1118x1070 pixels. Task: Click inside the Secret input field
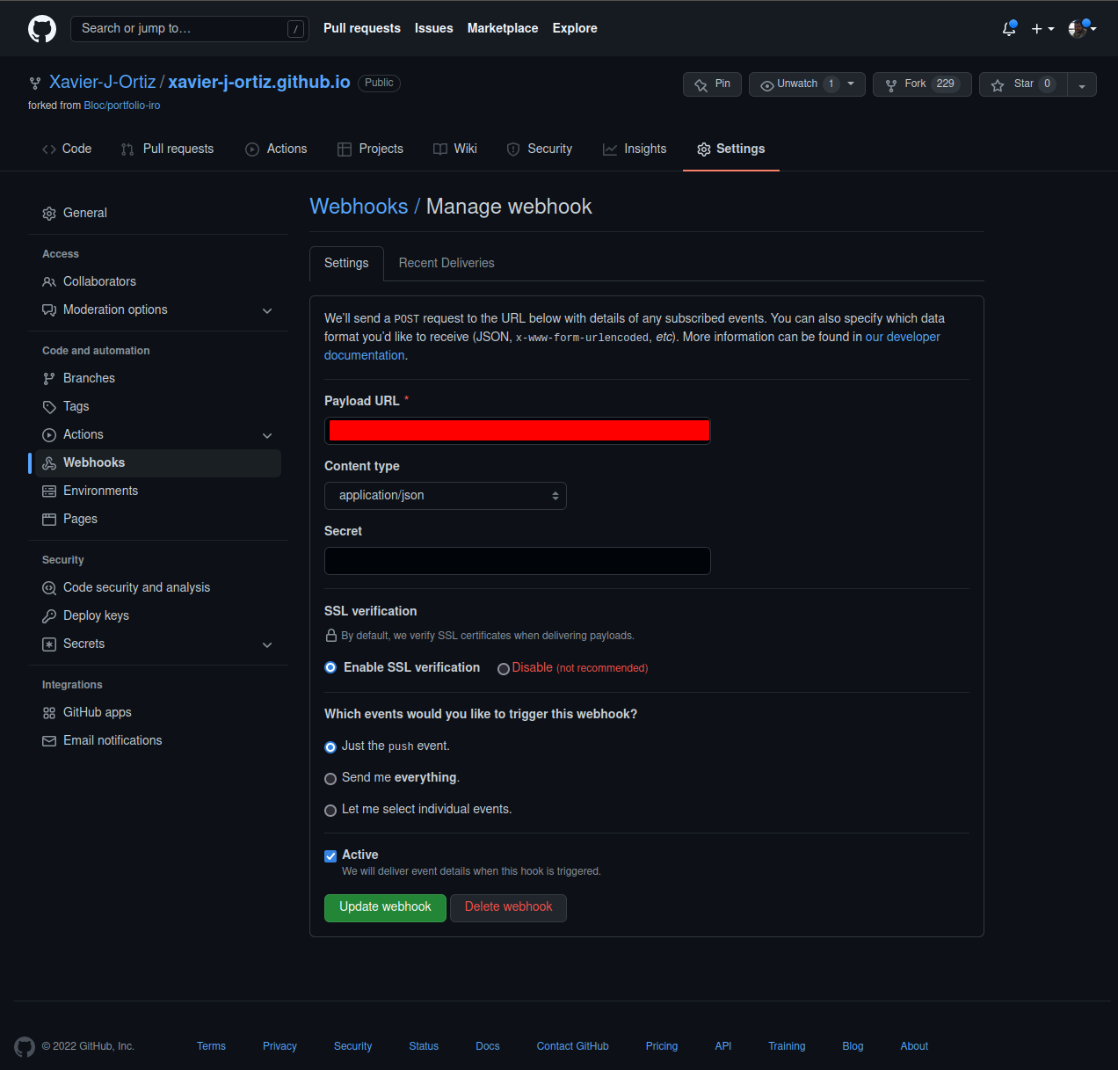pyautogui.click(x=518, y=561)
